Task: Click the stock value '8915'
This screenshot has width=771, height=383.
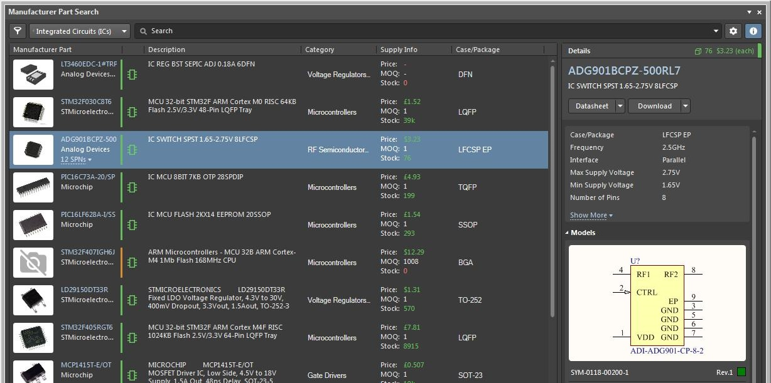Action: pos(410,346)
